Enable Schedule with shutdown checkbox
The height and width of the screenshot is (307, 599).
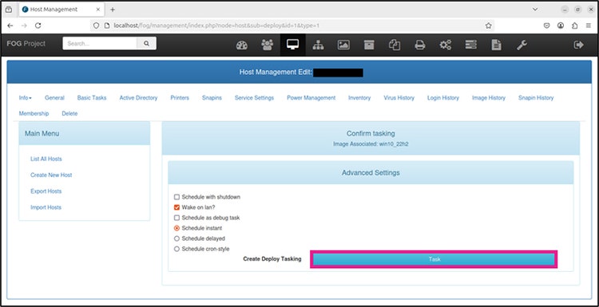(x=177, y=197)
